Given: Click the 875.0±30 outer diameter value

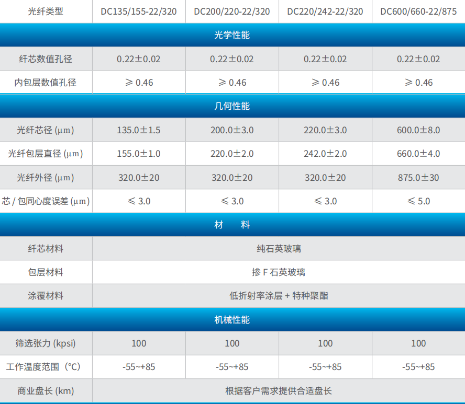Looking at the screenshot, I should 418,178.
